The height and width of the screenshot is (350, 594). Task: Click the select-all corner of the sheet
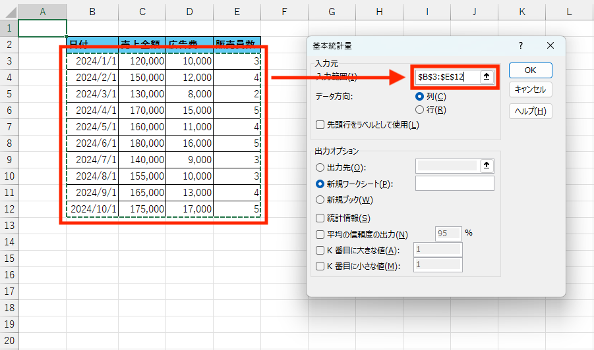pos(9,12)
